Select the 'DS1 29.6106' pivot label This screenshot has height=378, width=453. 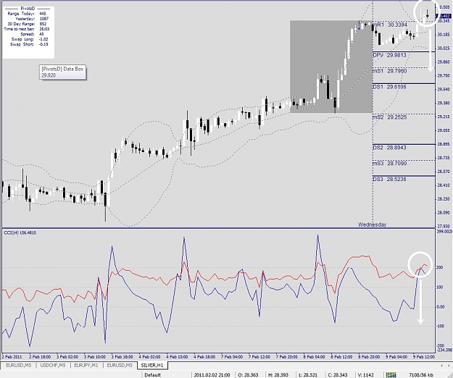(x=389, y=87)
